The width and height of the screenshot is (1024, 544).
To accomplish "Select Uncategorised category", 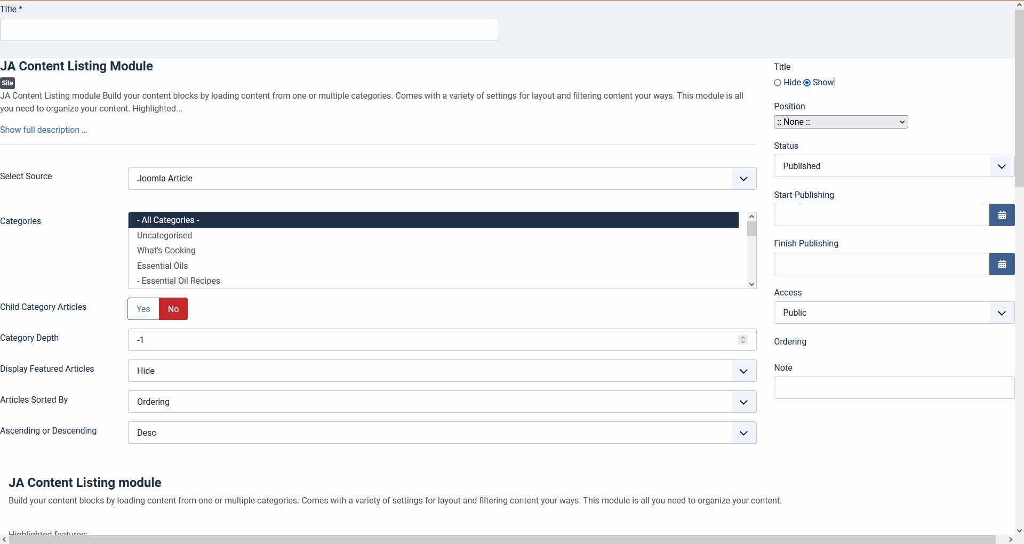I will click(433, 235).
